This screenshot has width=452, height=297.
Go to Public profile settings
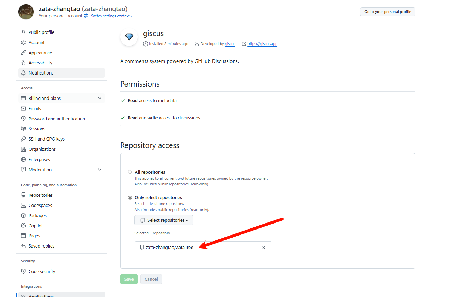(x=41, y=32)
